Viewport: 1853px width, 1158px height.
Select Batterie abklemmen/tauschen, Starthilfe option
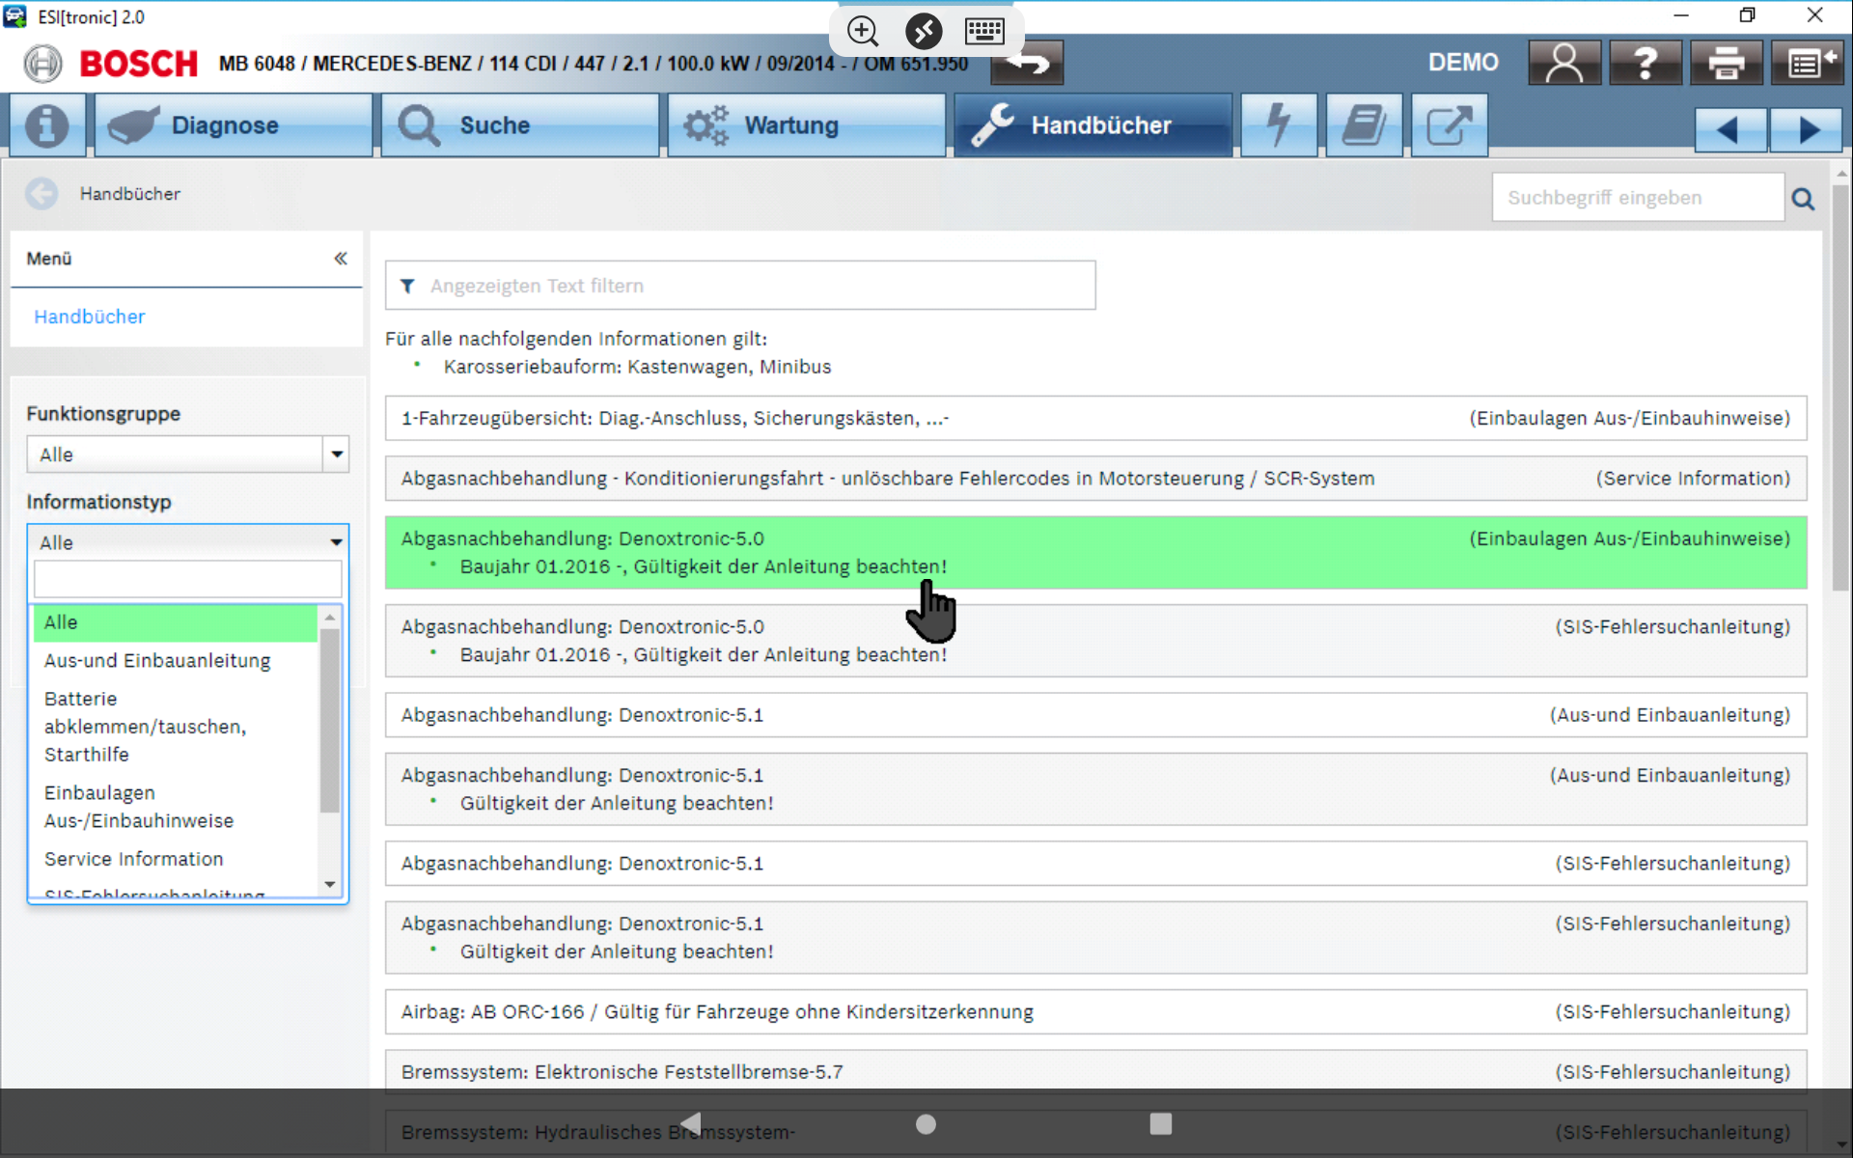(x=175, y=727)
